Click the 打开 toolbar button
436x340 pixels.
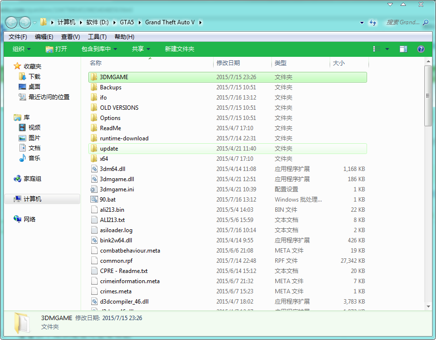[56, 49]
